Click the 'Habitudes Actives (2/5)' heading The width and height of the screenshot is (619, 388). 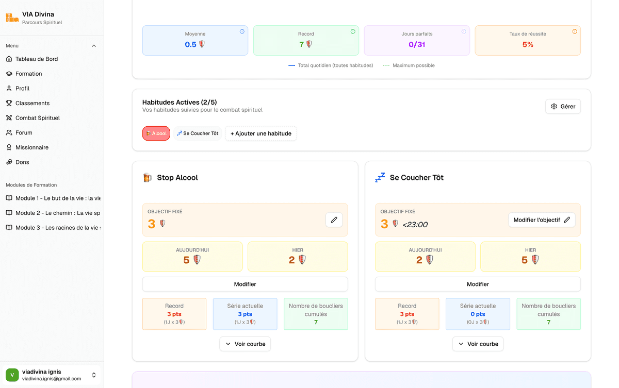click(180, 102)
